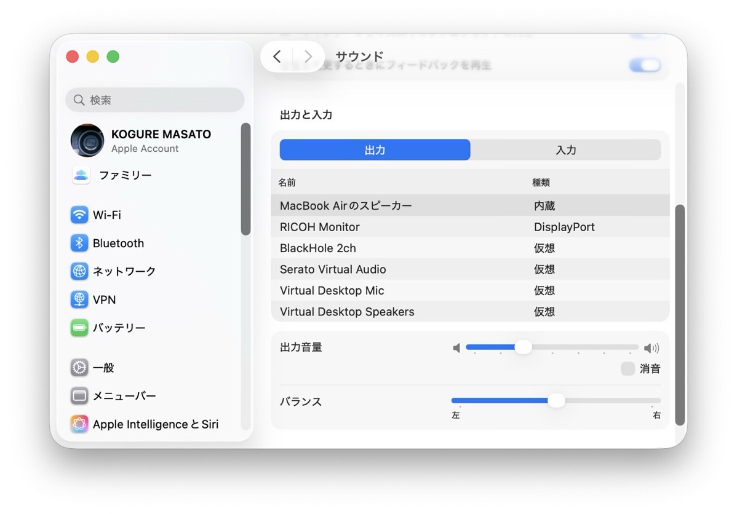The image size is (737, 514).
Task: Zoom window with green button
Action: click(x=113, y=57)
